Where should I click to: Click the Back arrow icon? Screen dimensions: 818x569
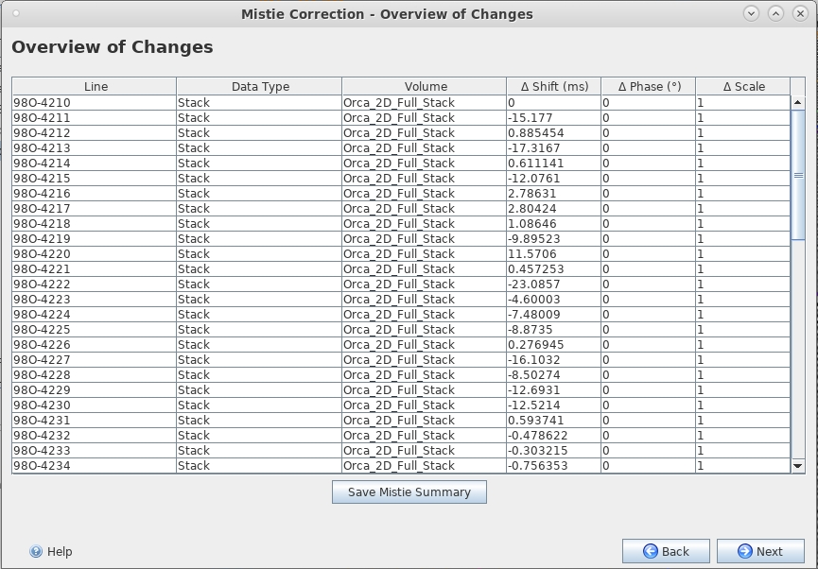[650, 551]
